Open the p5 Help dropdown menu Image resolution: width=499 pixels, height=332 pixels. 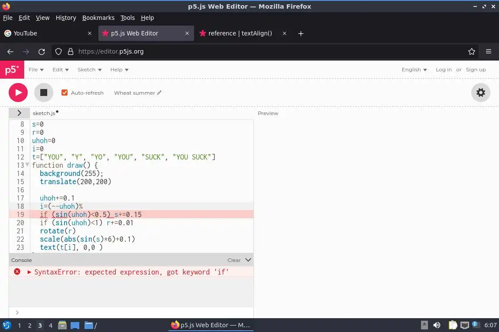point(120,70)
